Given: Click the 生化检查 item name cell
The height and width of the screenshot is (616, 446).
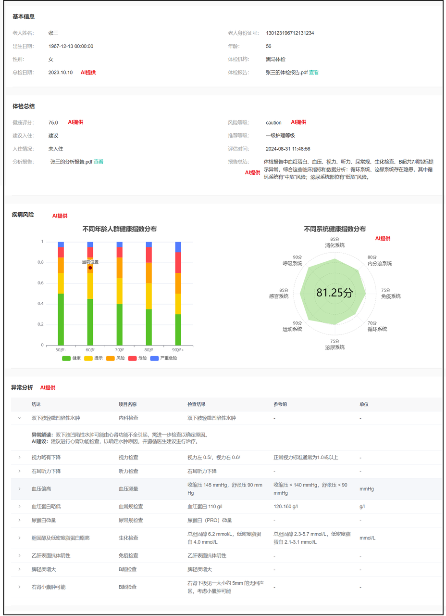Looking at the screenshot, I should pyautogui.click(x=128, y=538).
